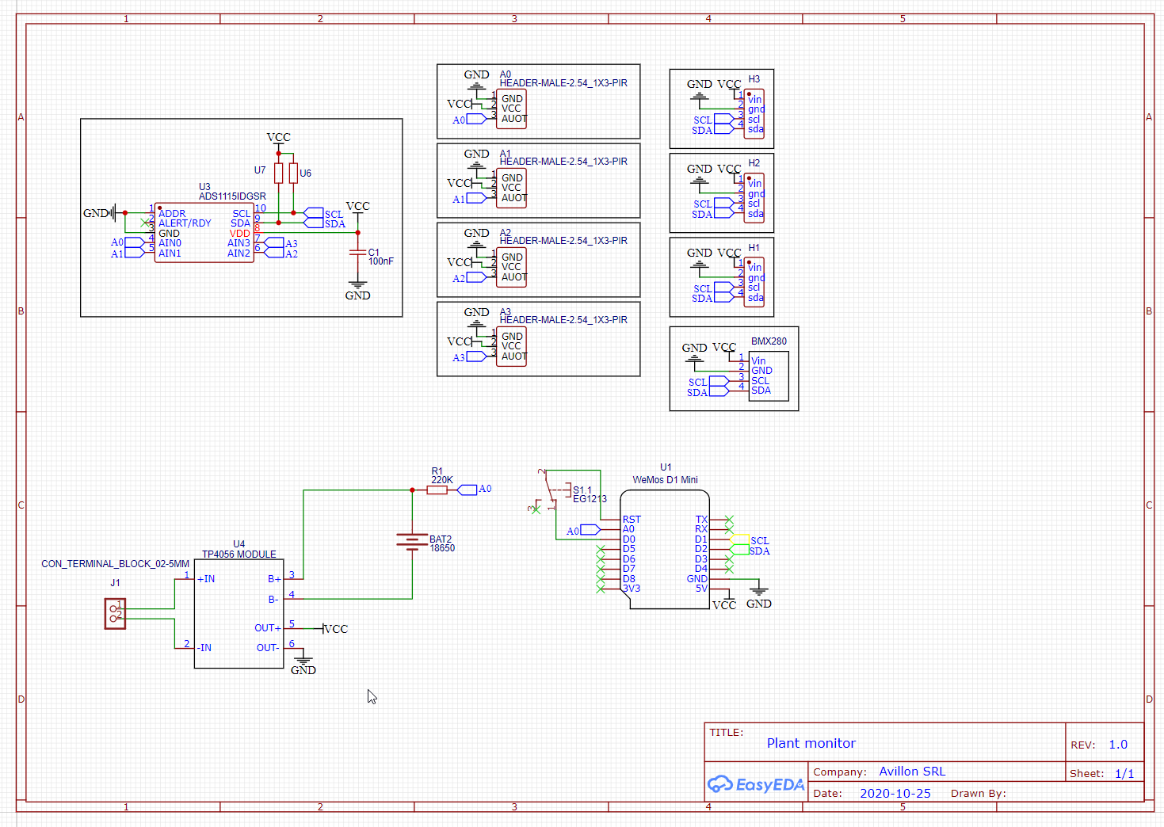
Task: Click the SCL net port at WeMos D1 pin
Action: pos(749,540)
